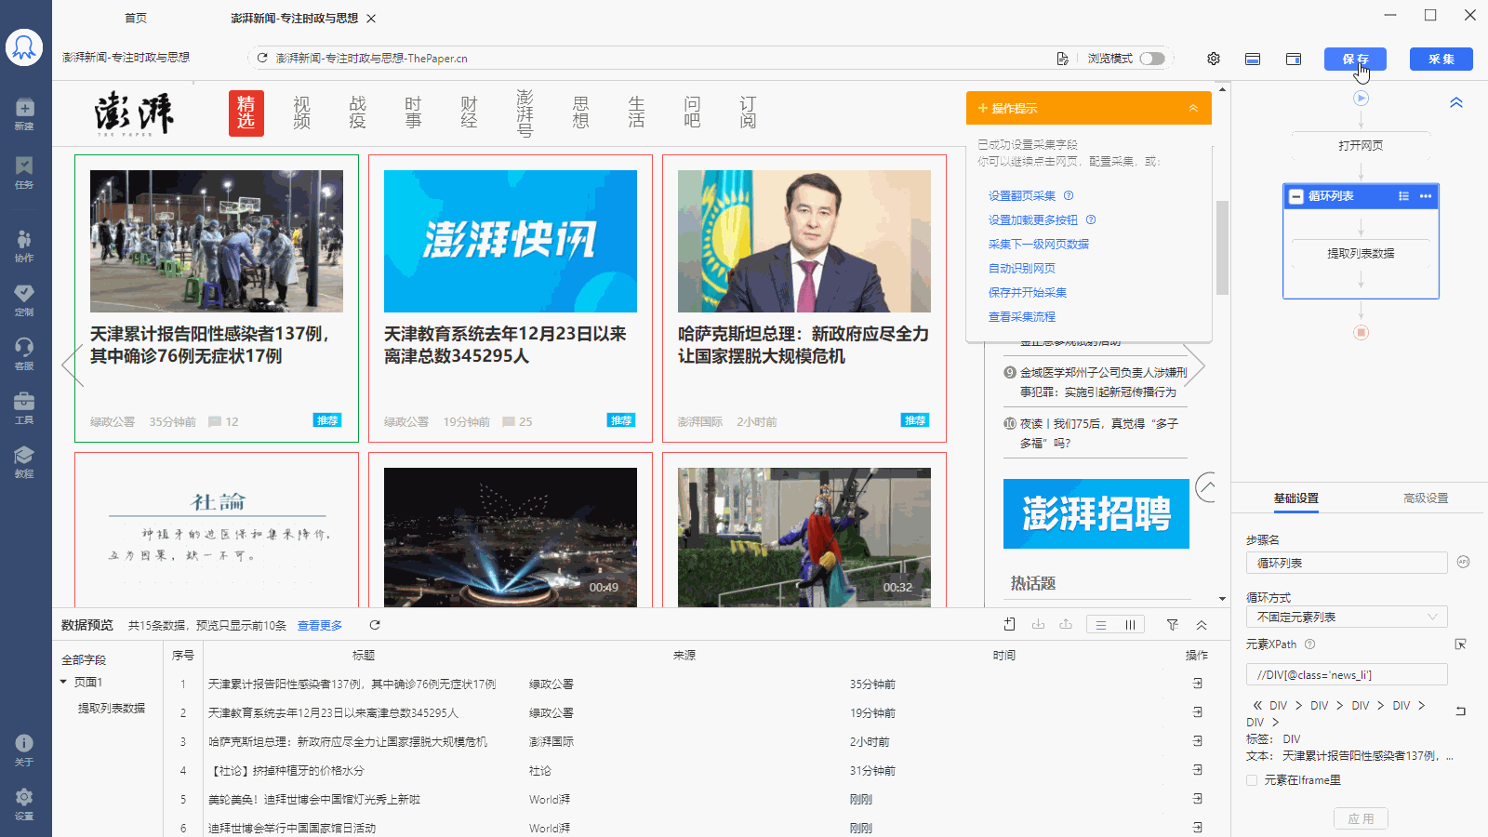Viewport: 1488px width, 837px height.
Task: Toggle the side panel layout icon
Action: tap(1294, 59)
